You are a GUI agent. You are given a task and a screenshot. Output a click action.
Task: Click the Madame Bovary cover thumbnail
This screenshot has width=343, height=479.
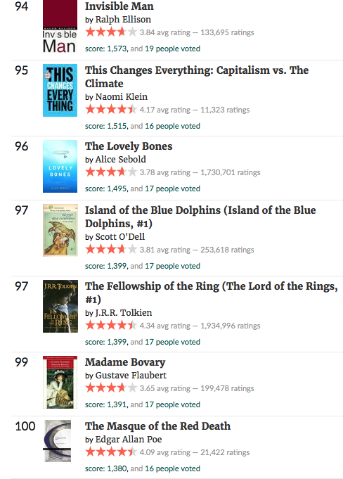(60, 383)
